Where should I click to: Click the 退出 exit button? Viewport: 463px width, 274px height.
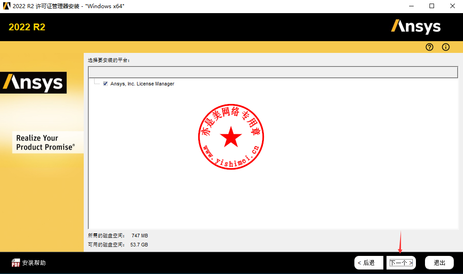439,263
